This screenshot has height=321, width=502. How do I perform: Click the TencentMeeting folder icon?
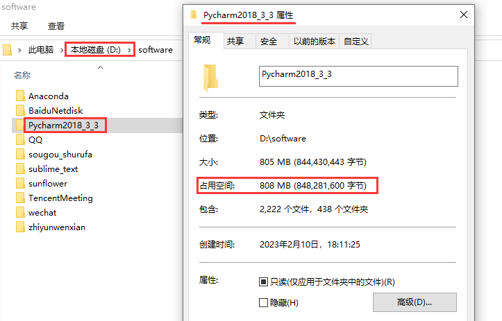pyautogui.click(x=20, y=198)
